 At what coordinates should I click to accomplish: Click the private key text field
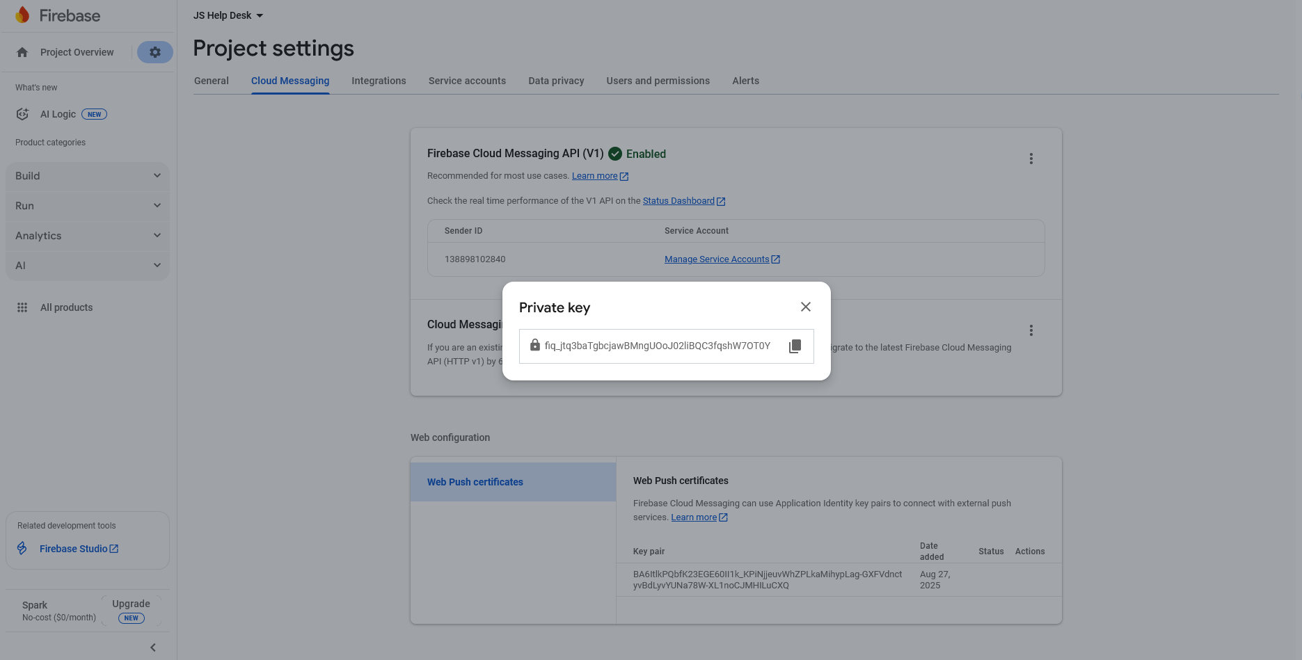pos(657,346)
